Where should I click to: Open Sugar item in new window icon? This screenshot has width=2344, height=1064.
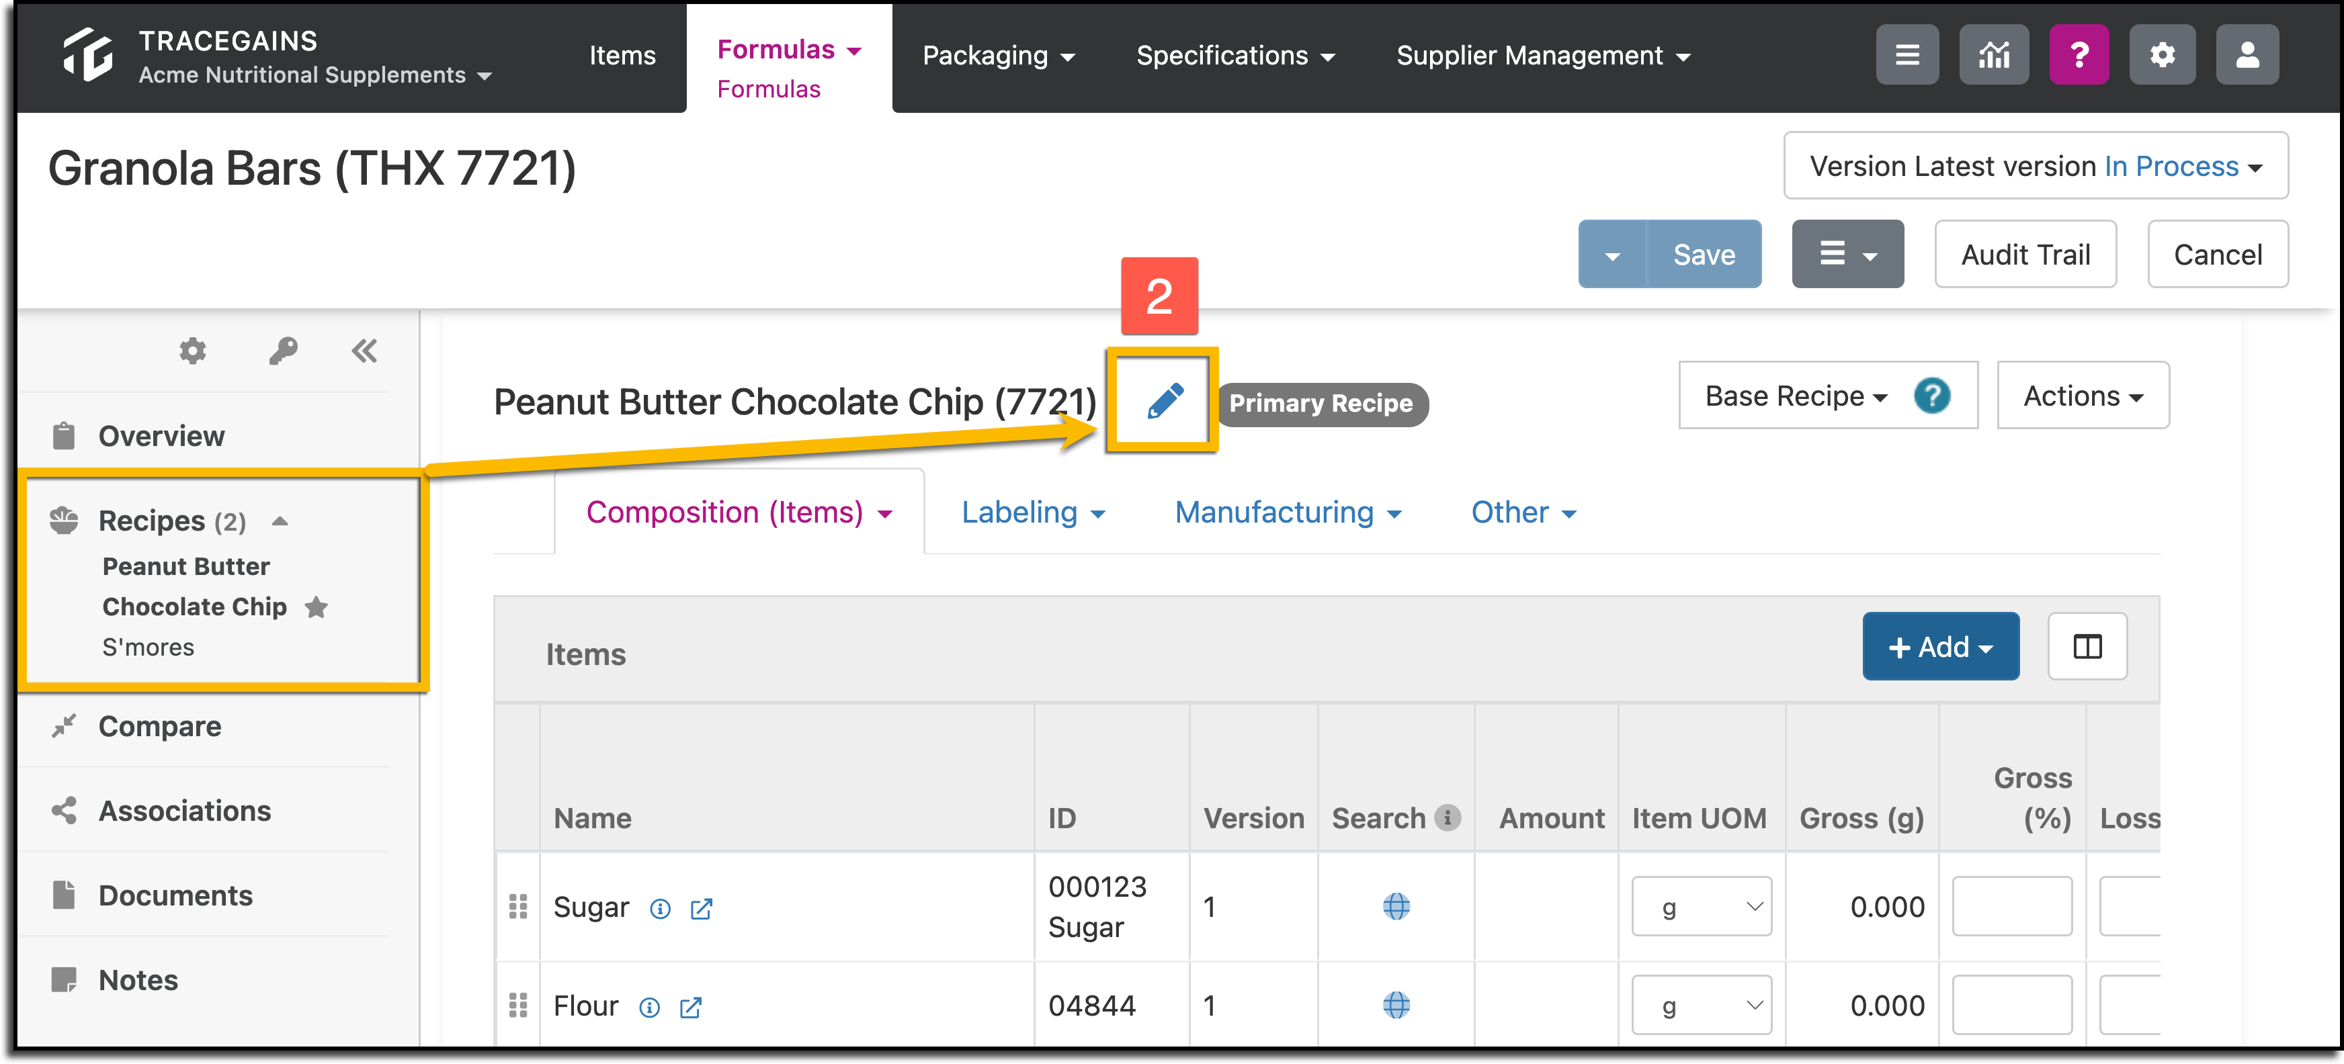701,908
